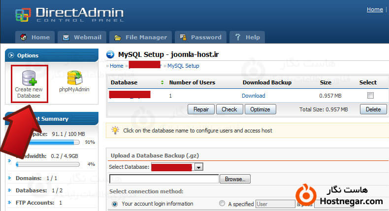Open Create new Database icon
The height and width of the screenshot is (211, 389).
point(29,84)
